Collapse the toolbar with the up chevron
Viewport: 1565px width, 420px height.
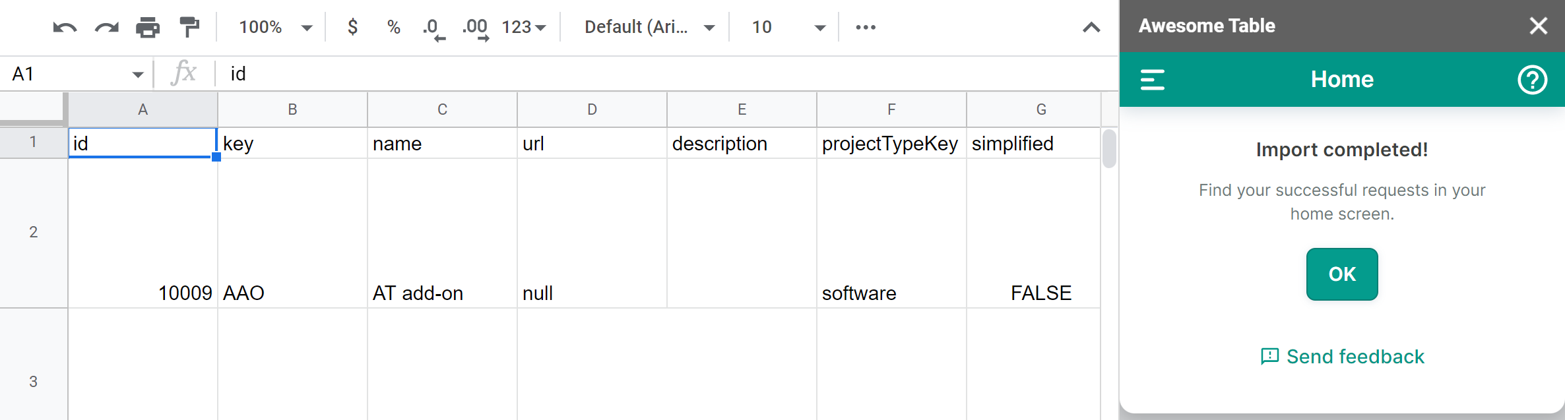click(x=1091, y=28)
